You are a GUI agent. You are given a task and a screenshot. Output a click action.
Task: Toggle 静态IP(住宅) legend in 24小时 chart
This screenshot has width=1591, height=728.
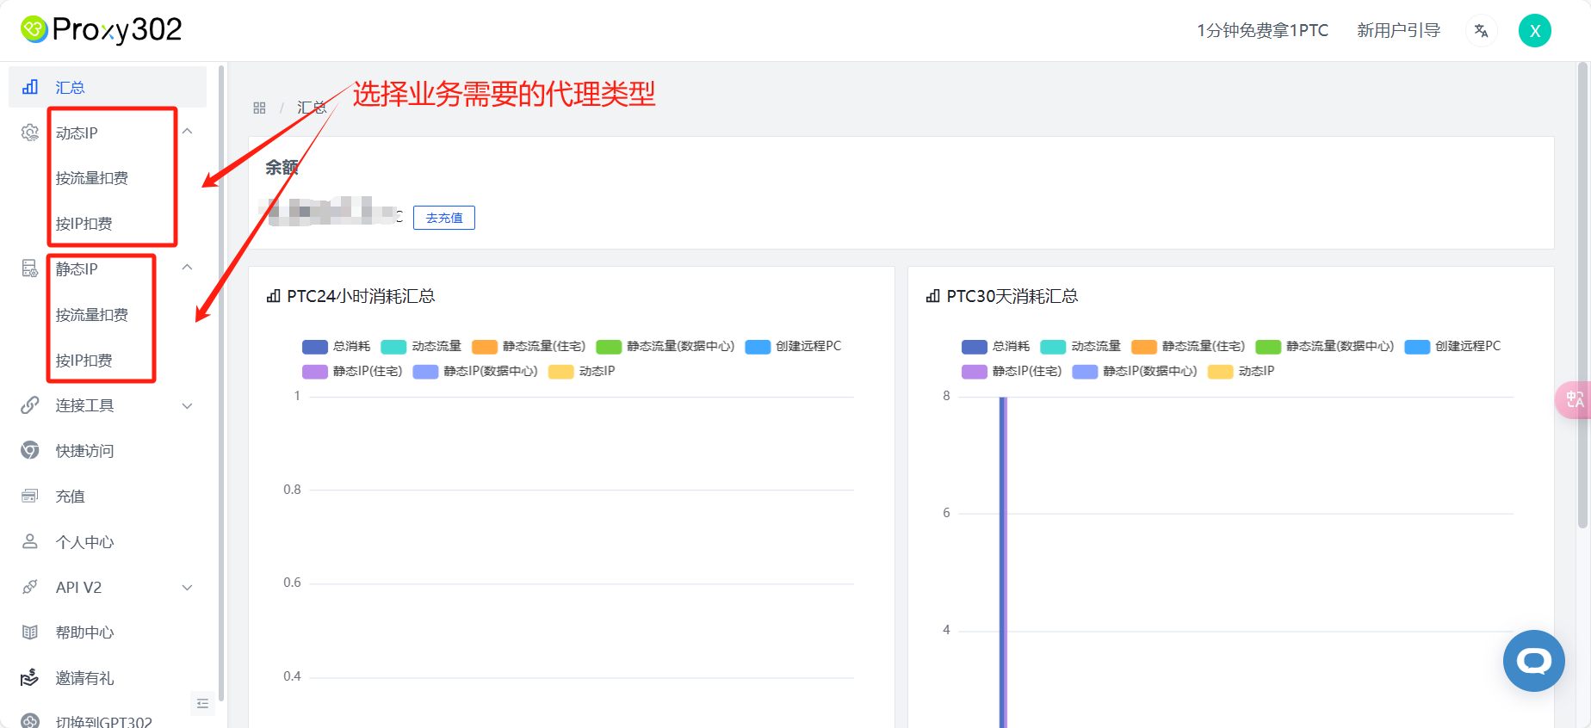coord(352,371)
